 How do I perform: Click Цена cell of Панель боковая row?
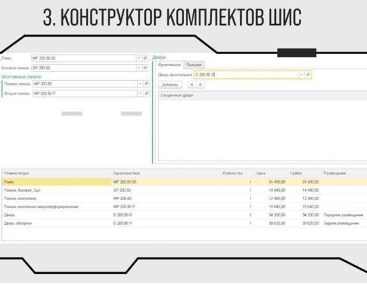pos(277,190)
